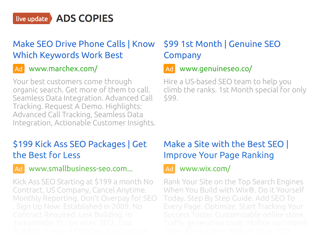Click Improve Your Page Ranking title line
Screen dimensions: 322x242
point(219,155)
